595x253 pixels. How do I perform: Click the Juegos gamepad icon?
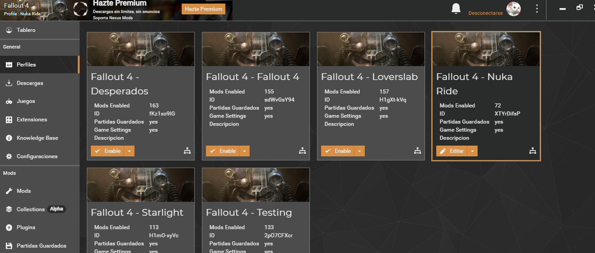(9, 102)
